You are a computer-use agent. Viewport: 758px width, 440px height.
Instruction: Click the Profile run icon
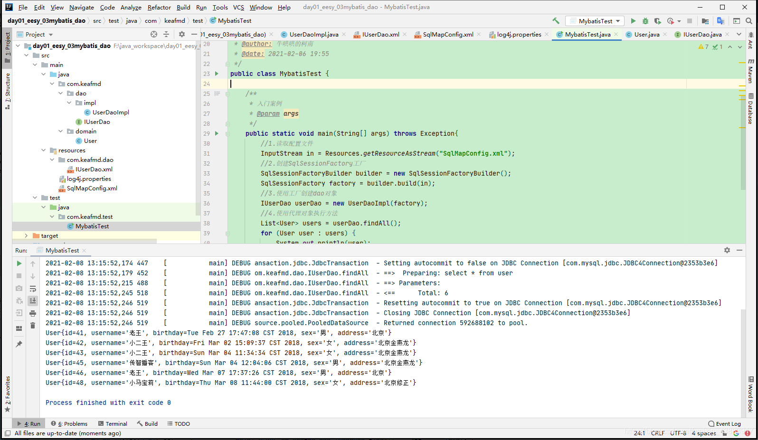pyautogui.click(x=670, y=21)
